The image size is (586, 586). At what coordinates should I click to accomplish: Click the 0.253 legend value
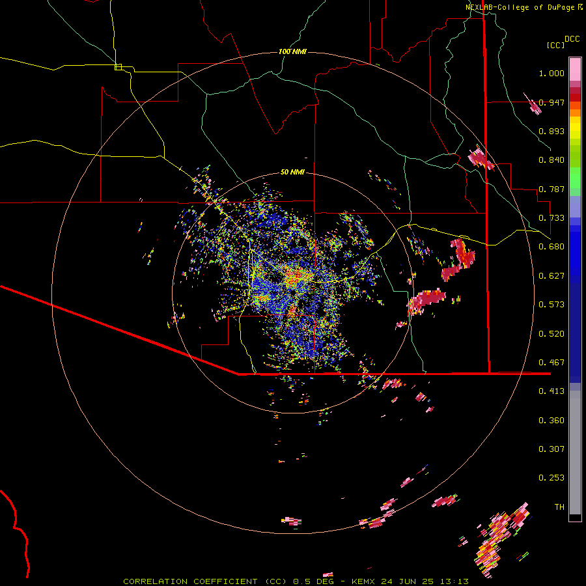coord(551,478)
